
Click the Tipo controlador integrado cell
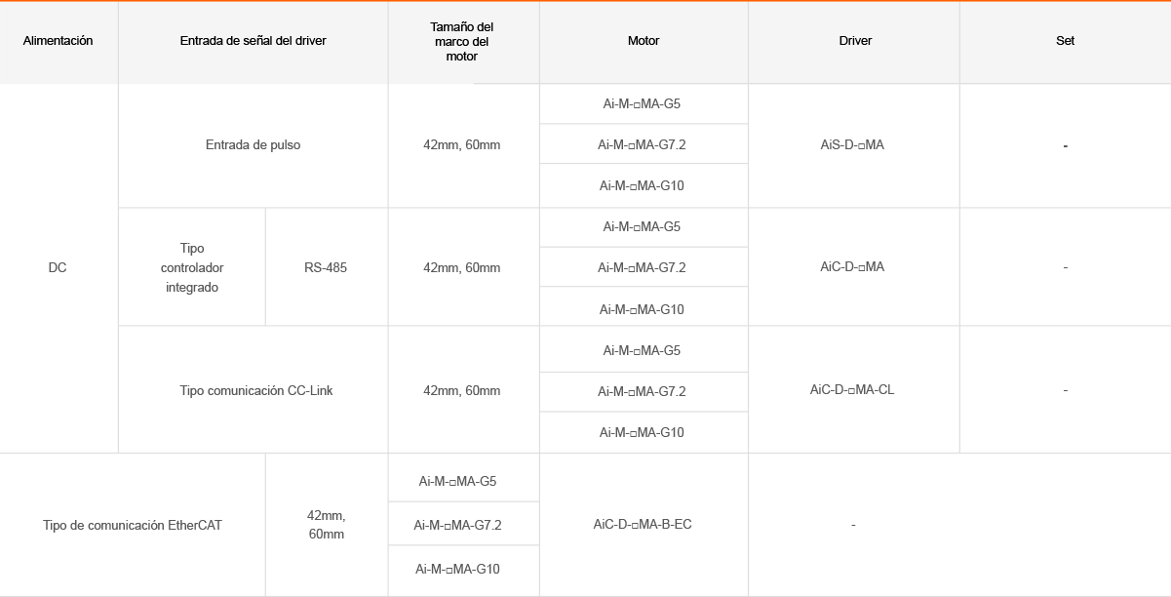point(192,267)
